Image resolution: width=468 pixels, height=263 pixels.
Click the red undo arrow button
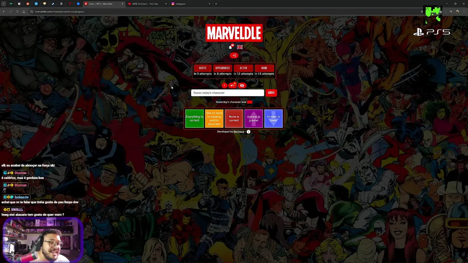(x=233, y=85)
